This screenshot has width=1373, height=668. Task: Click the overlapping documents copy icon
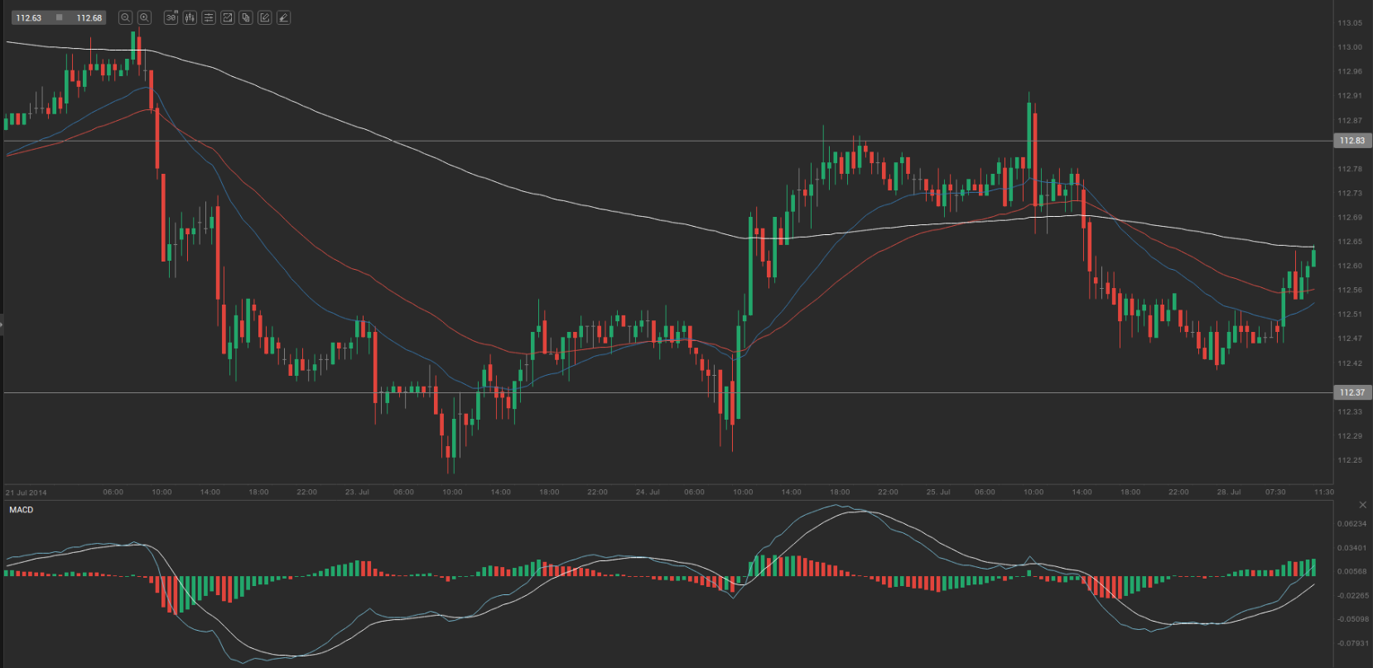coord(246,17)
